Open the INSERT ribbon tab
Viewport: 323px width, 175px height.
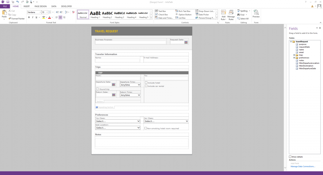(27, 6)
